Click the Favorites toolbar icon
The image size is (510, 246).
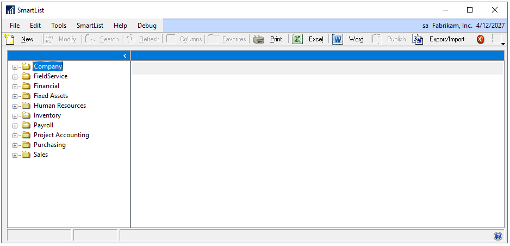(x=213, y=39)
